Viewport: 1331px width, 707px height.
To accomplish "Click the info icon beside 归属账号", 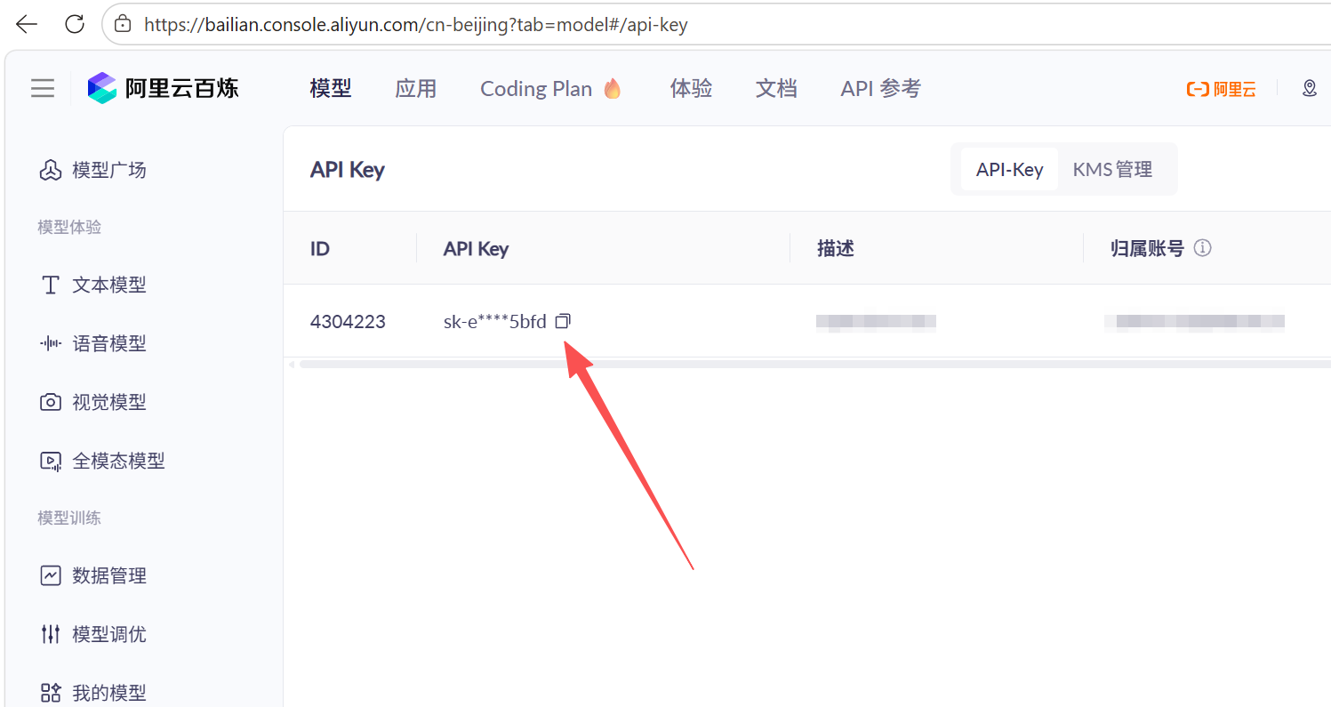I will click(x=1202, y=248).
